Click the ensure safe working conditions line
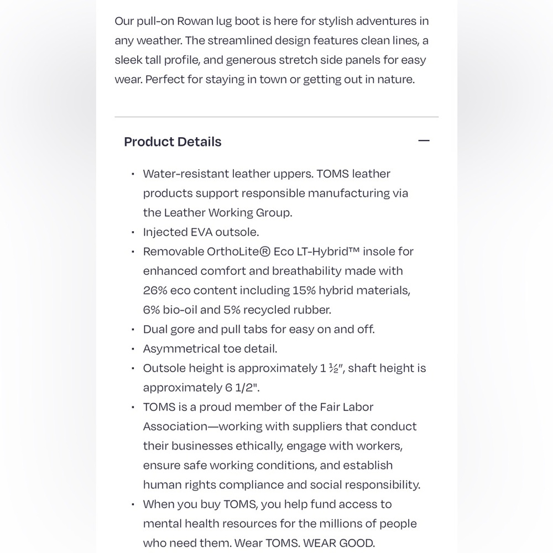Image resolution: width=553 pixels, height=553 pixels. coord(268,465)
